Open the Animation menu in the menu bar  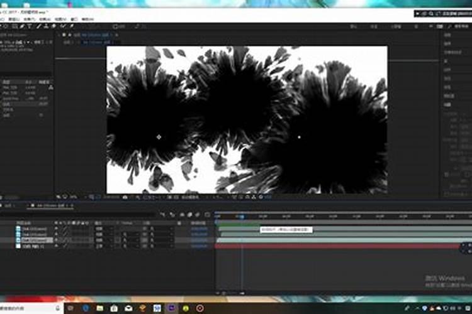[45, 19]
